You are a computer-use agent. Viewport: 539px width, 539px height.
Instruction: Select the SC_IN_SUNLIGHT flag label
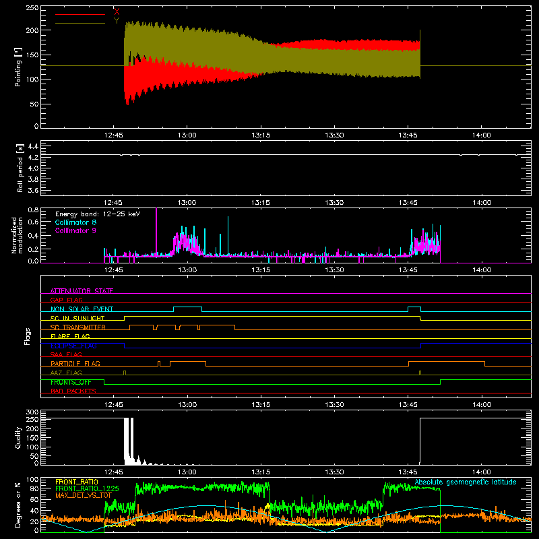point(77,318)
